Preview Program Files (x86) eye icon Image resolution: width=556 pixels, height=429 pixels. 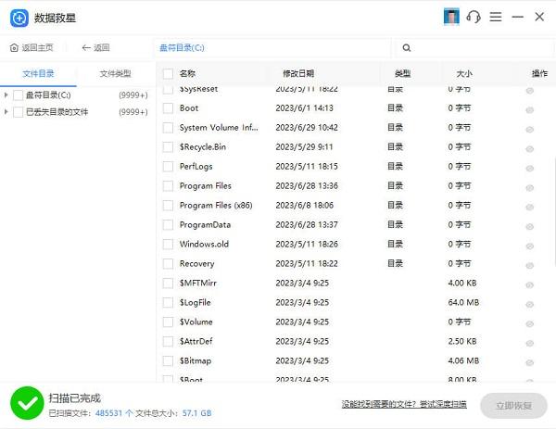click(530, 208)
